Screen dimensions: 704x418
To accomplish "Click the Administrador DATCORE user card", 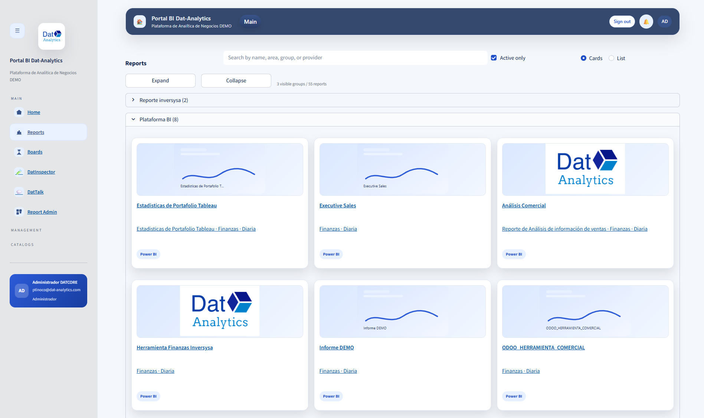I will click(x=48, y=291).
